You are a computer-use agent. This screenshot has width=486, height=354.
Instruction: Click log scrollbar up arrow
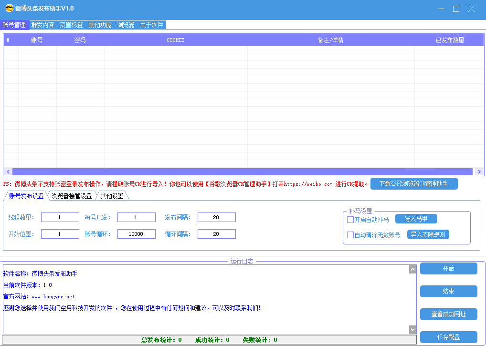(x=412, y=269)
